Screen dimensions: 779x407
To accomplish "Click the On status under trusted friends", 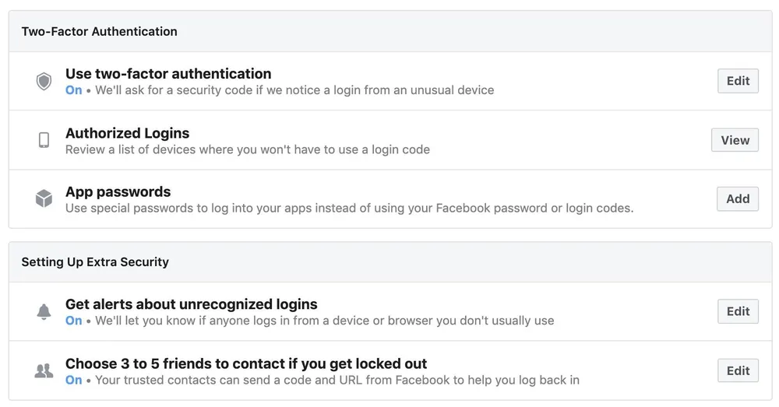I will (74, 380).
